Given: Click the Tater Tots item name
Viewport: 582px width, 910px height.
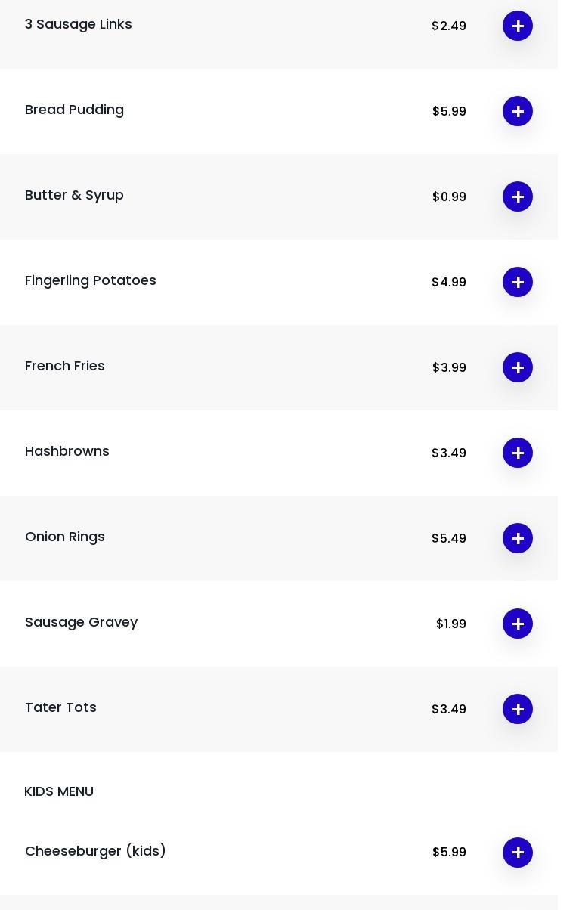Looking at the screenshot, I should point(60,707).
